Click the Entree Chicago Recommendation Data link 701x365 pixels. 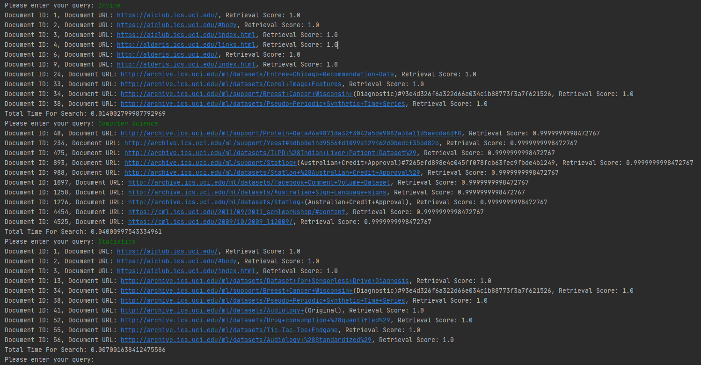click(257, 74)
